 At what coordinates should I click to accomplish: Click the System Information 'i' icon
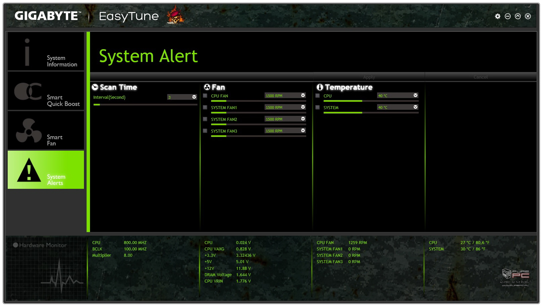(x=27, y=52)
